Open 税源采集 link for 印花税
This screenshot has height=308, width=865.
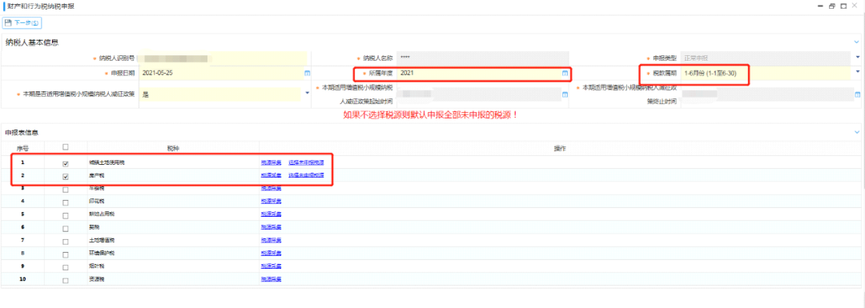coord(272,201)
